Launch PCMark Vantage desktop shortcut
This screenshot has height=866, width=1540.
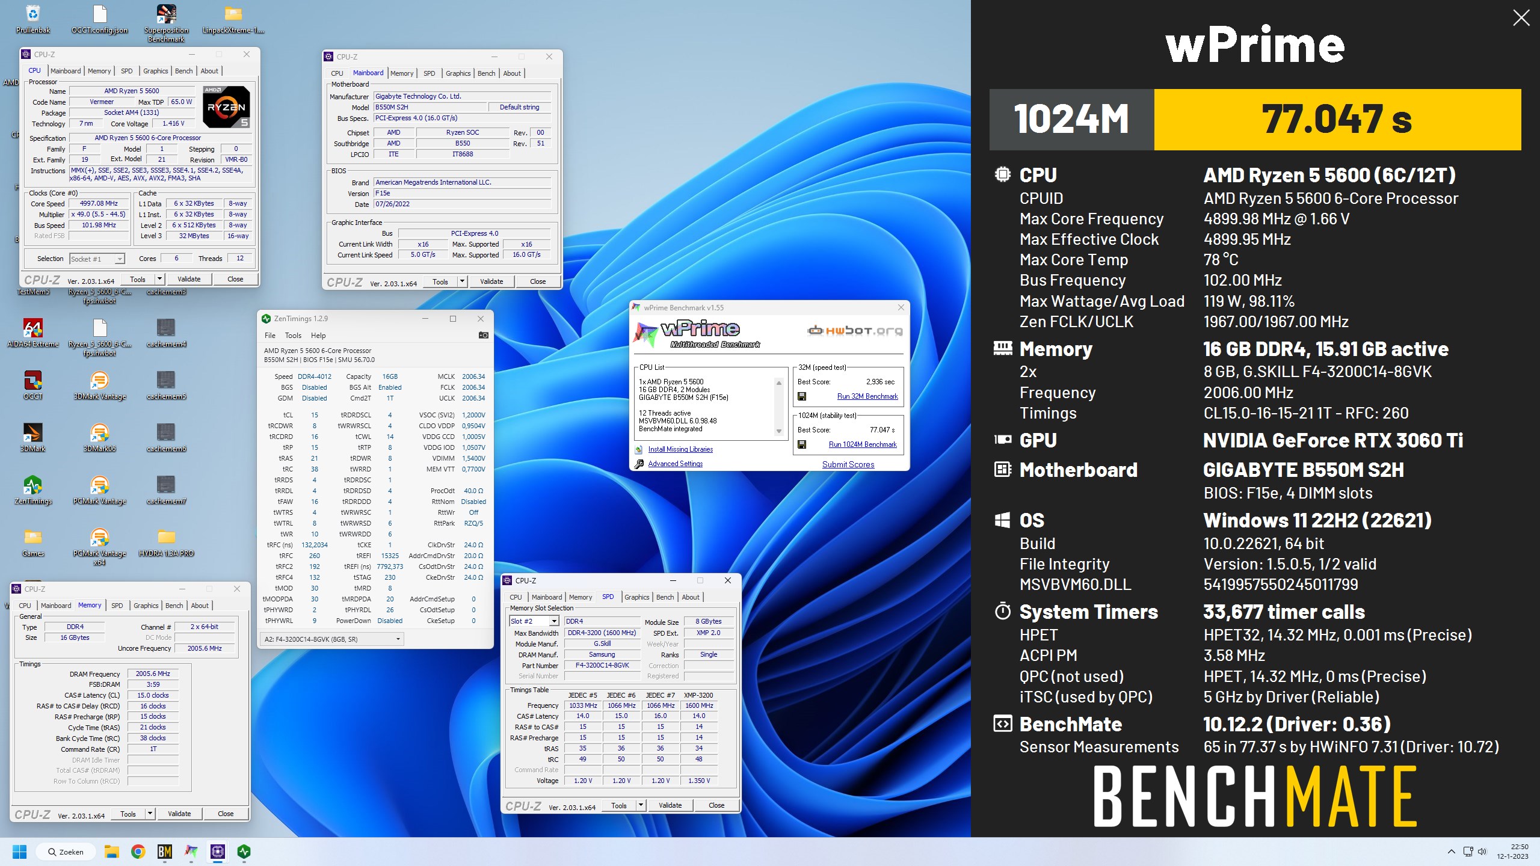coord(99,490)
